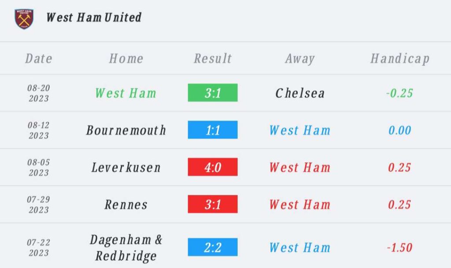Open the blue 1:1 result badge
Viewport: 451px width, 268px height.
click(213, 130)
